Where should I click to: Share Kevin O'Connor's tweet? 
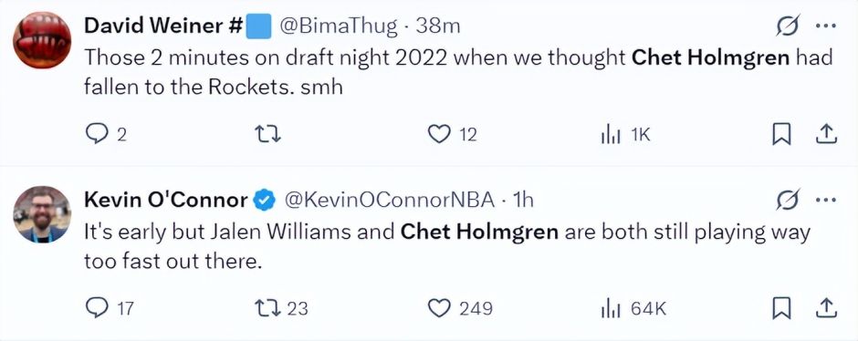click(826, 309)
